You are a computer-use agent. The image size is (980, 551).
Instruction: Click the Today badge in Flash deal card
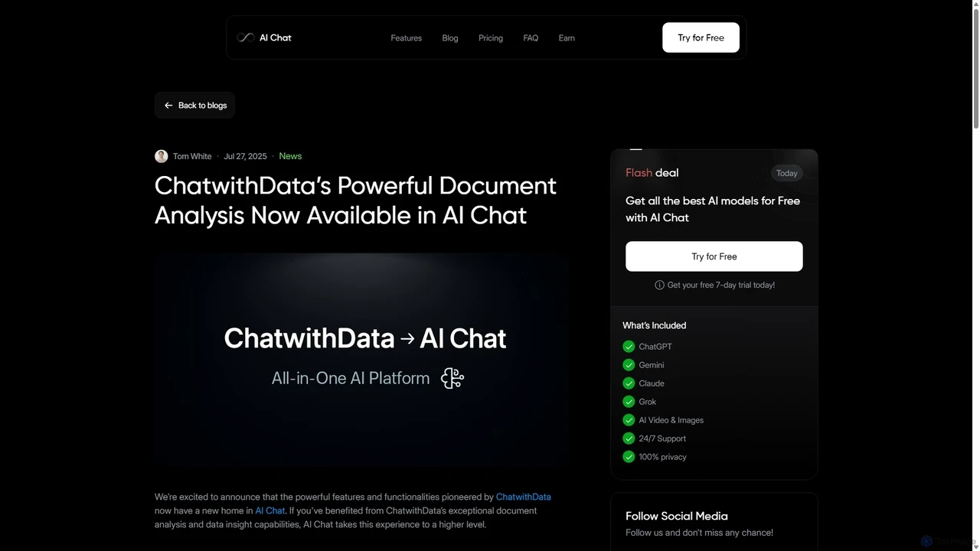787,173
